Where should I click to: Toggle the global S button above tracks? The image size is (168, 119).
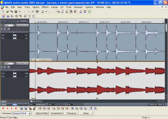click(x=2, y=21)
